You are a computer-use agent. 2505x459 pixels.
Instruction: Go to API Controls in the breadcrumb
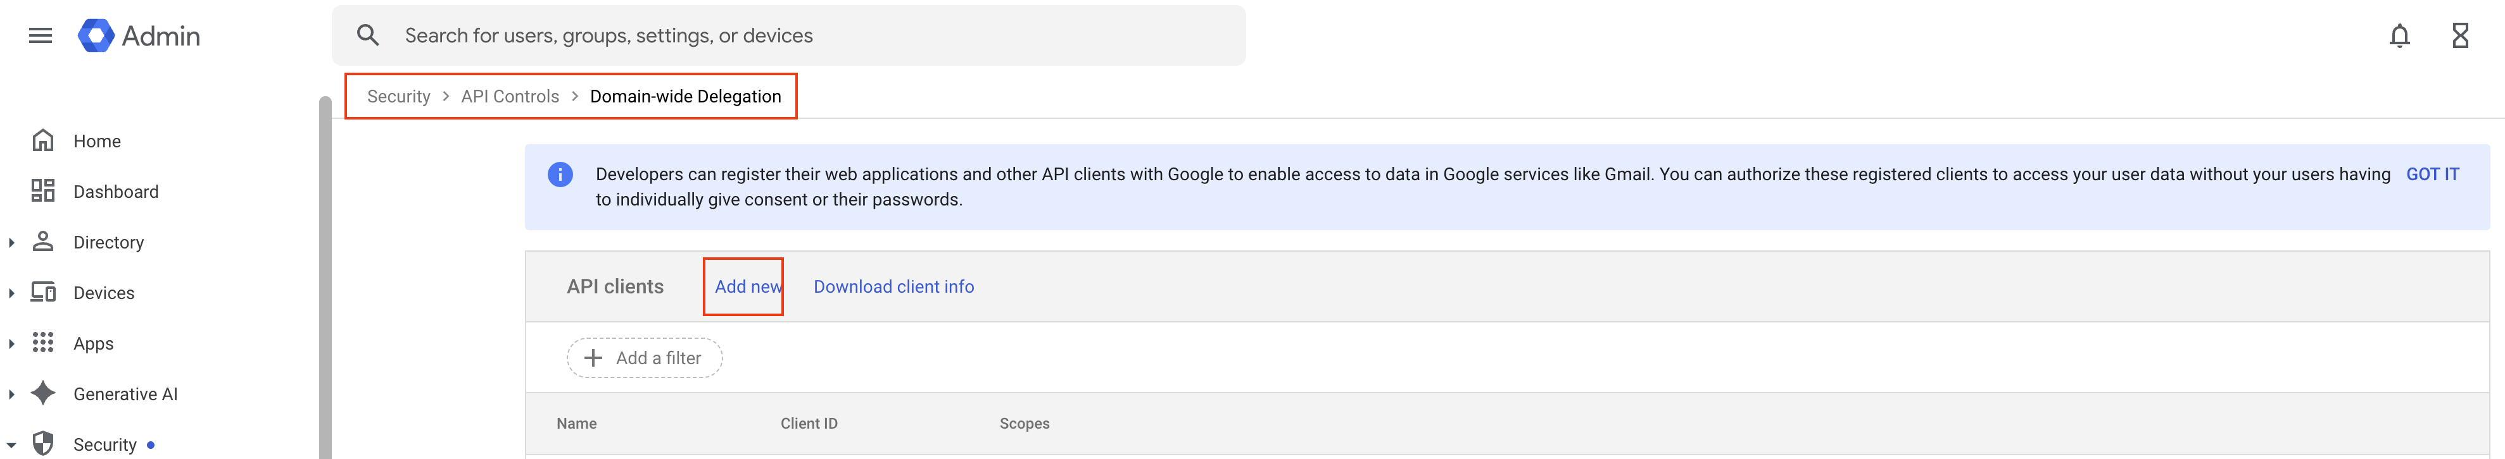[x=510, y=96]
